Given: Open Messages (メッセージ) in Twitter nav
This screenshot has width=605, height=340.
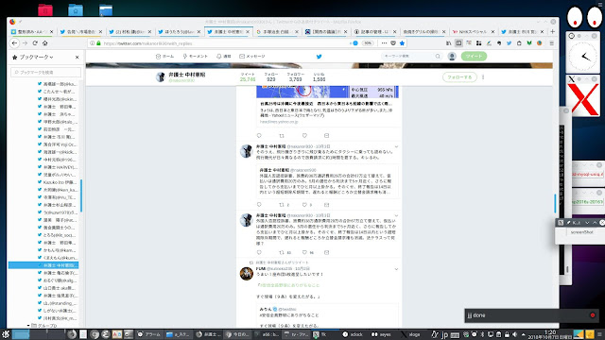Looking at the screenshot, I should point(252,57).
